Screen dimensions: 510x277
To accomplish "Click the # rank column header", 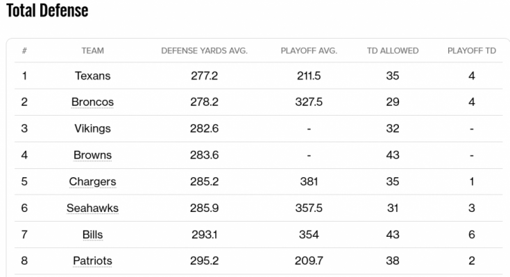I will [24, 51].
